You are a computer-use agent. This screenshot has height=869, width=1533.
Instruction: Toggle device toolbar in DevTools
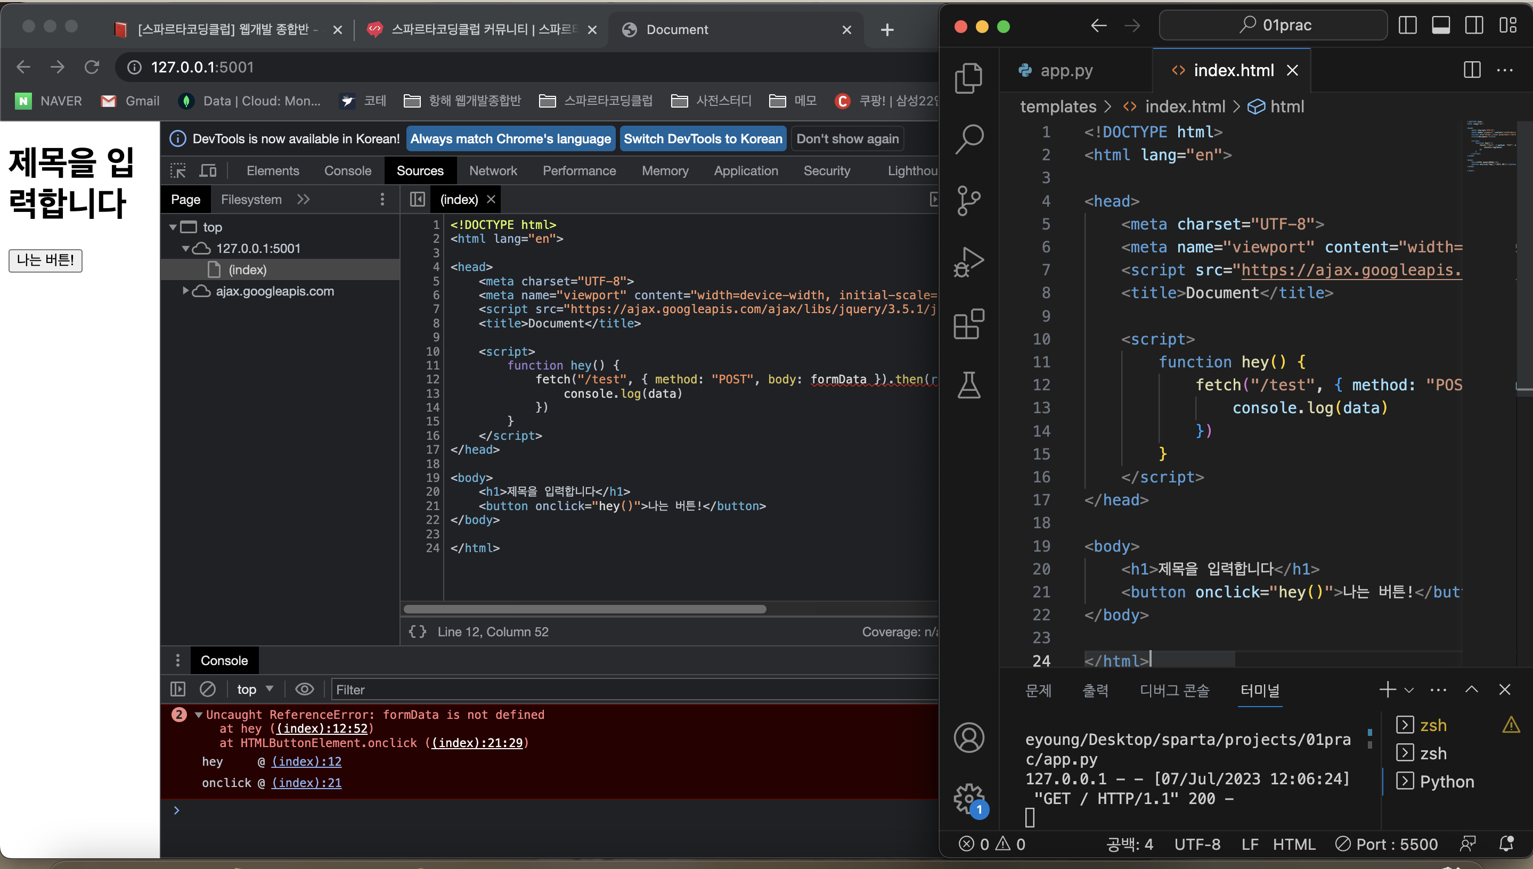(x=207, y=171)
